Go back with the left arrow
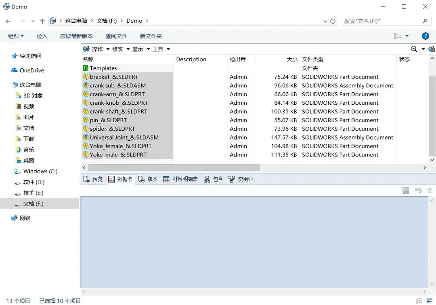 point(8,21)
